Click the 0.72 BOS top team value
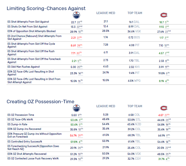Screen dimensions: 186x166 134,38
